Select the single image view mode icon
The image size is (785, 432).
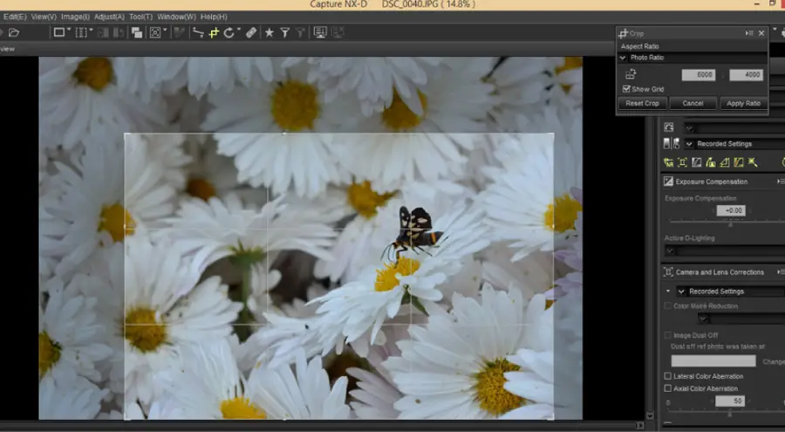point(59,32)
